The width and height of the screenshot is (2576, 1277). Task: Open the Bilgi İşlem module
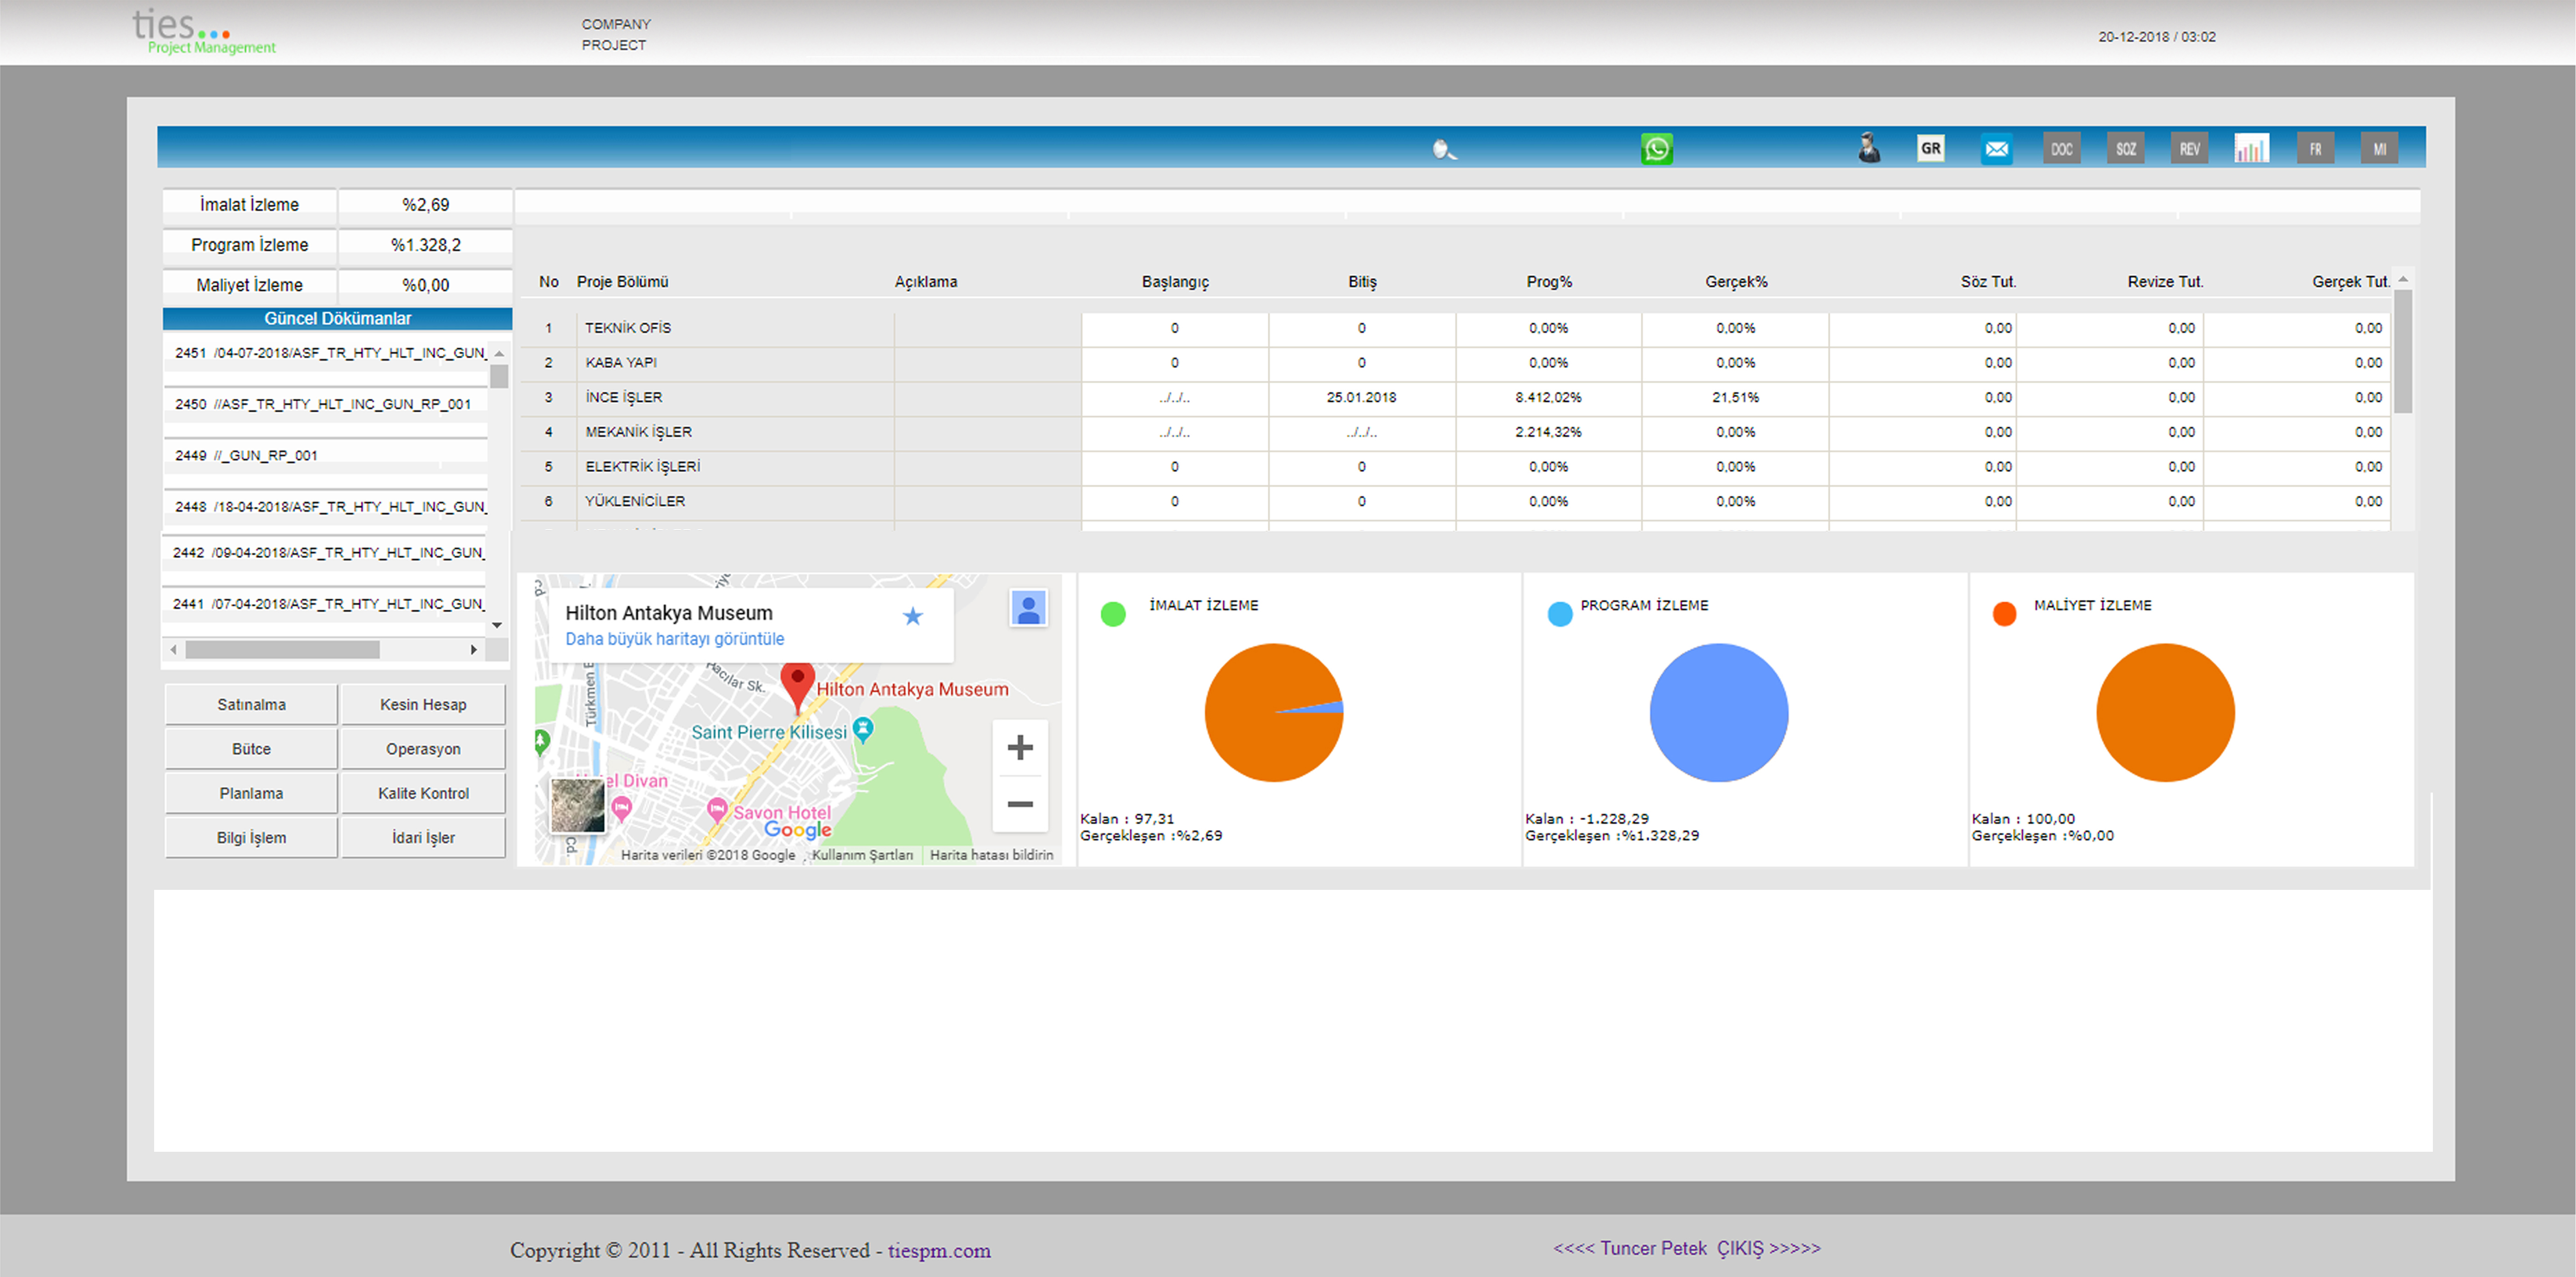point(251,838)
